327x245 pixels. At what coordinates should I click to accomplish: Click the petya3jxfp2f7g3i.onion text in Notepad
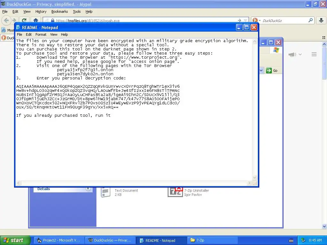[85, 70]
